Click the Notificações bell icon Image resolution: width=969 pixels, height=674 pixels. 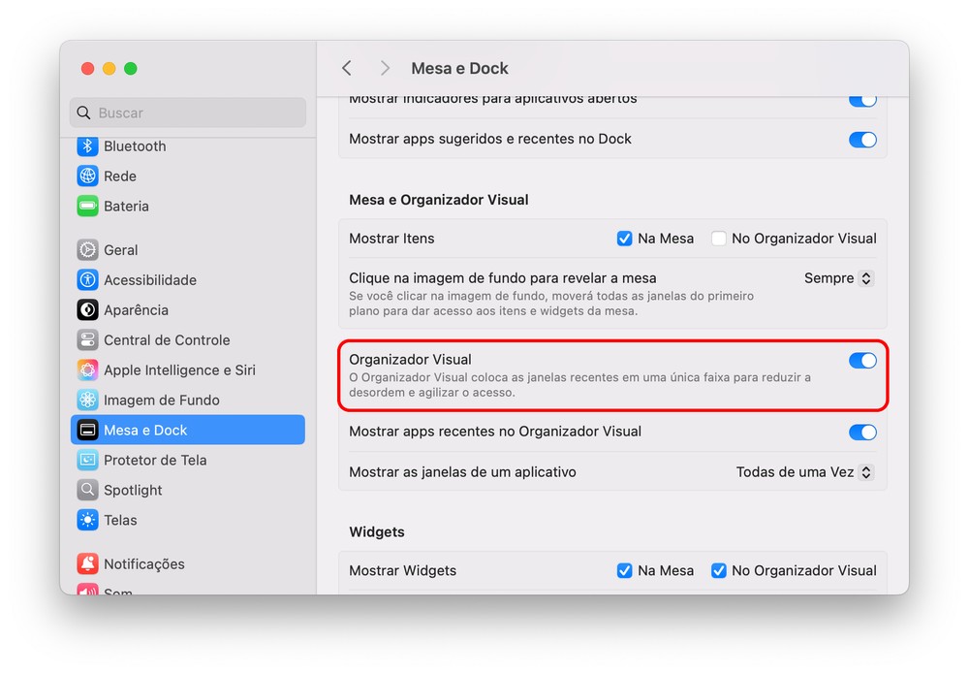coord(87,564)
